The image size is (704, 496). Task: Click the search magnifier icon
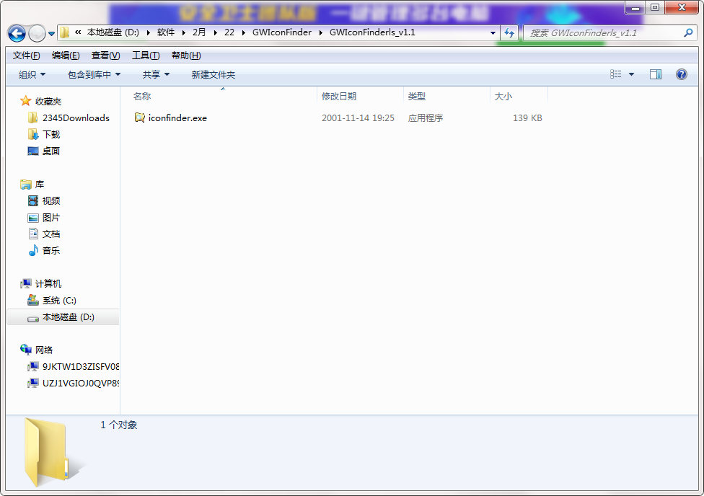click(x=688, y=32)
